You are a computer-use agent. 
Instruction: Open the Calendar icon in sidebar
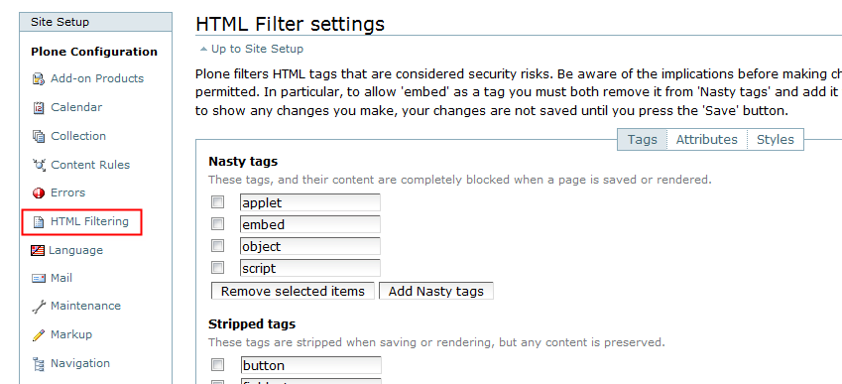point(38,107)
